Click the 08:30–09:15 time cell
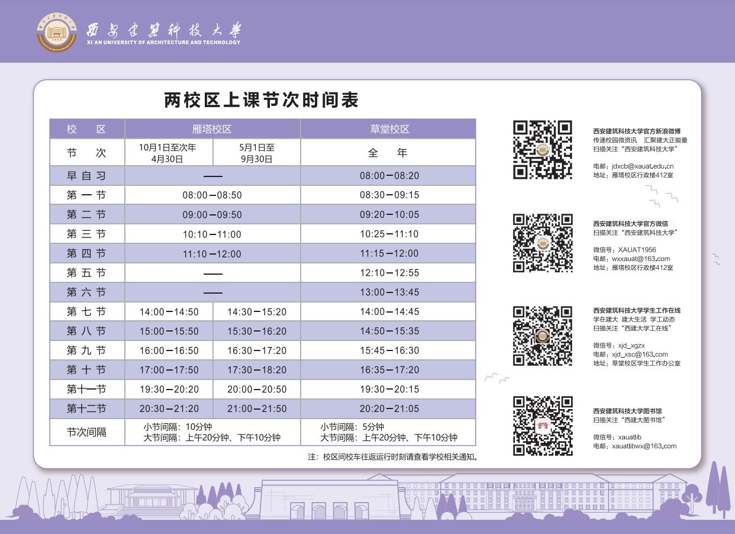Screen dimensions: 735x534 click(x=389, y=195)
